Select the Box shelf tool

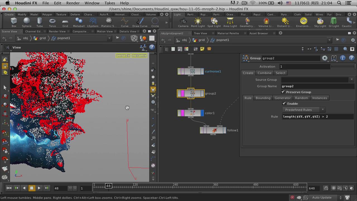[14, 22]
